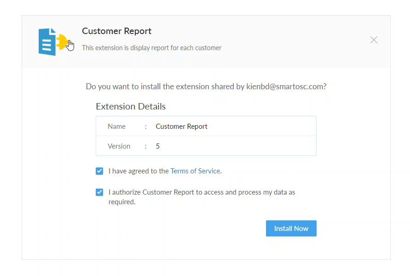
Task: Uncheck the Terms of Service agreement checkbox
Action: pyautogui.click(x=99, y=171)
